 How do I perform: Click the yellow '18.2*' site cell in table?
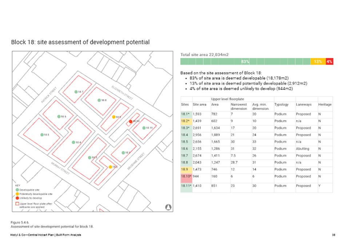point(186,121)
